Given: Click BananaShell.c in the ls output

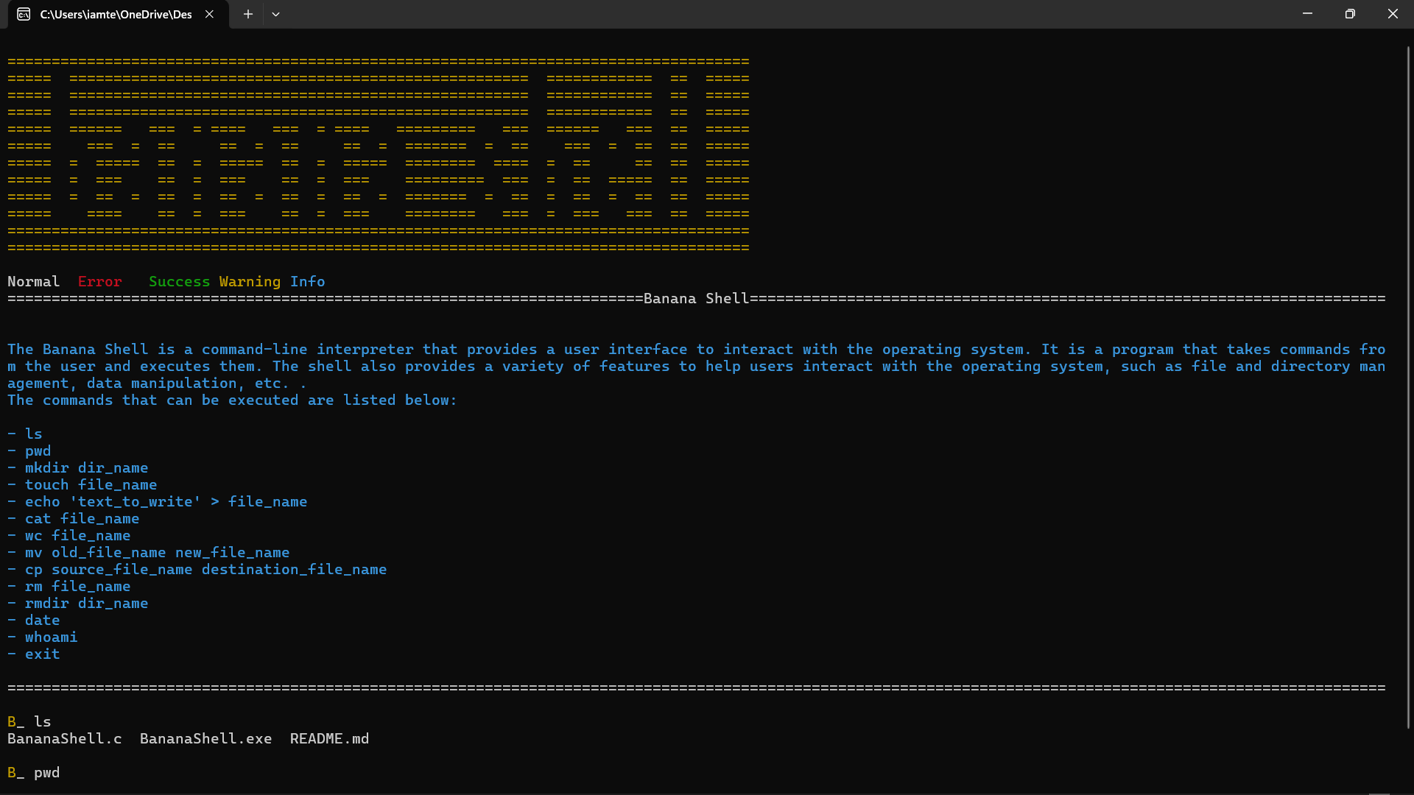Looking at the screenshot, I should pos(65,738).
